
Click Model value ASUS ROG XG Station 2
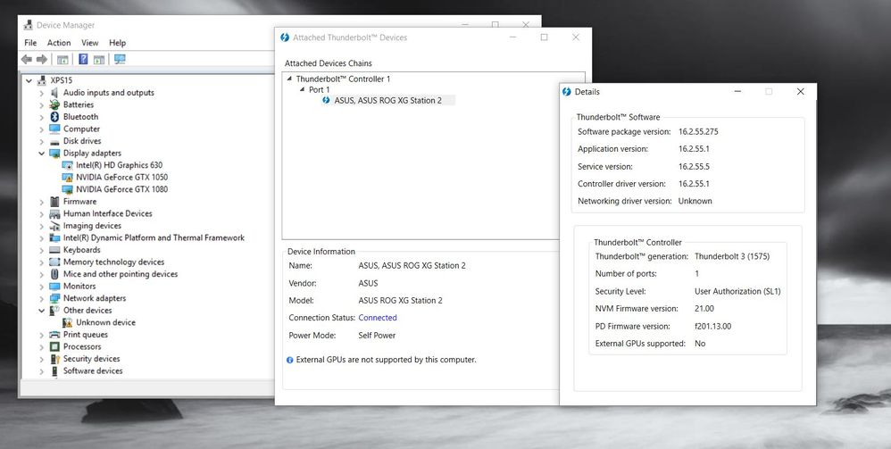[400, 301]
